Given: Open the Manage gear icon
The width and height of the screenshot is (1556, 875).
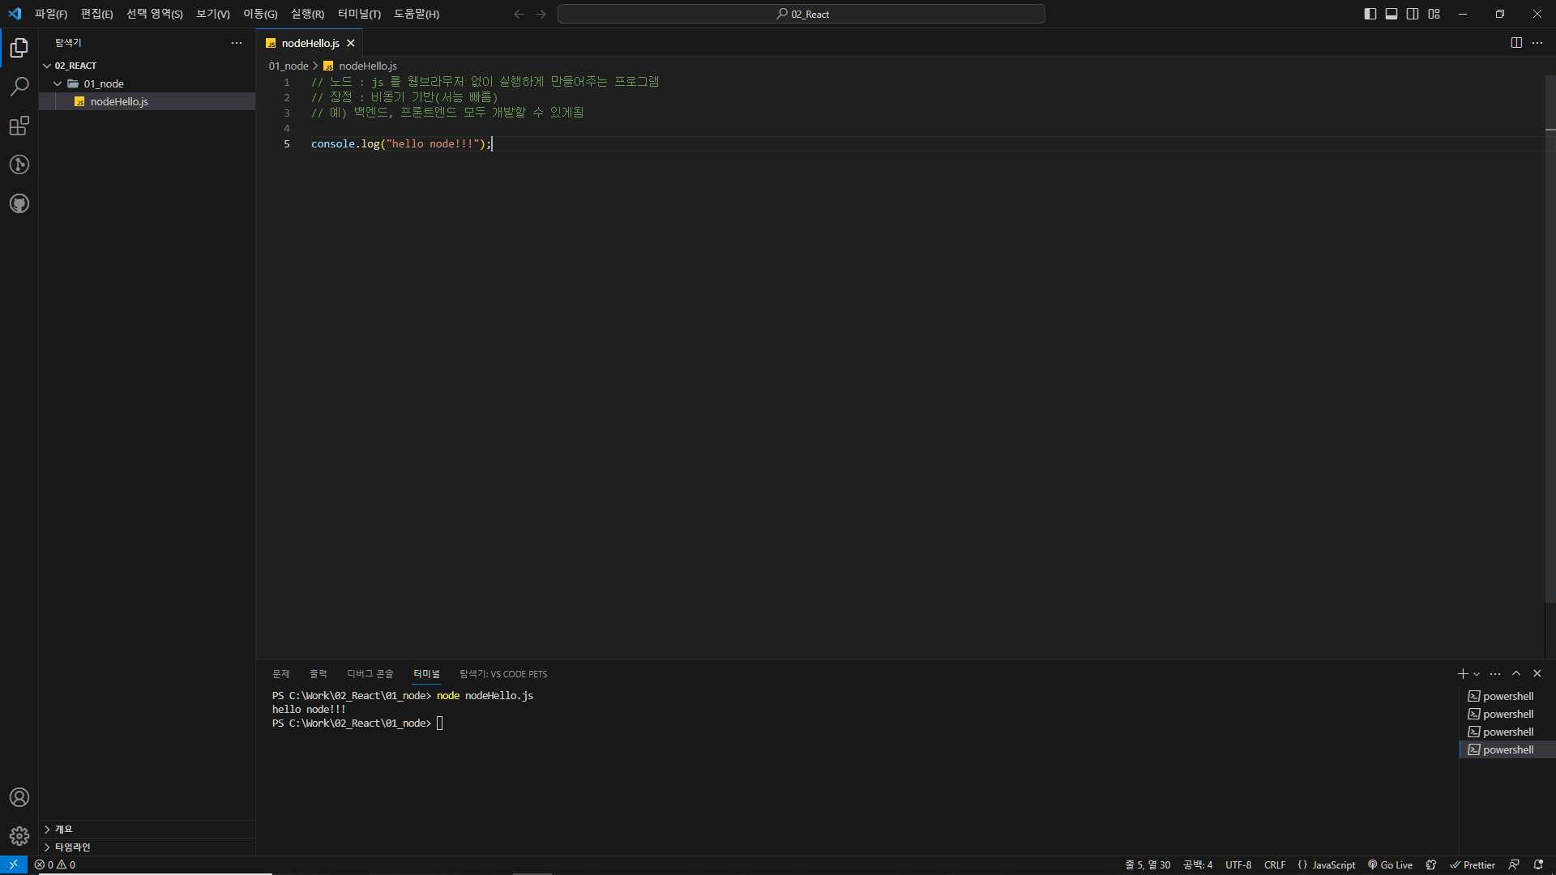Looking at the screenshot, I should click(19, 835).
